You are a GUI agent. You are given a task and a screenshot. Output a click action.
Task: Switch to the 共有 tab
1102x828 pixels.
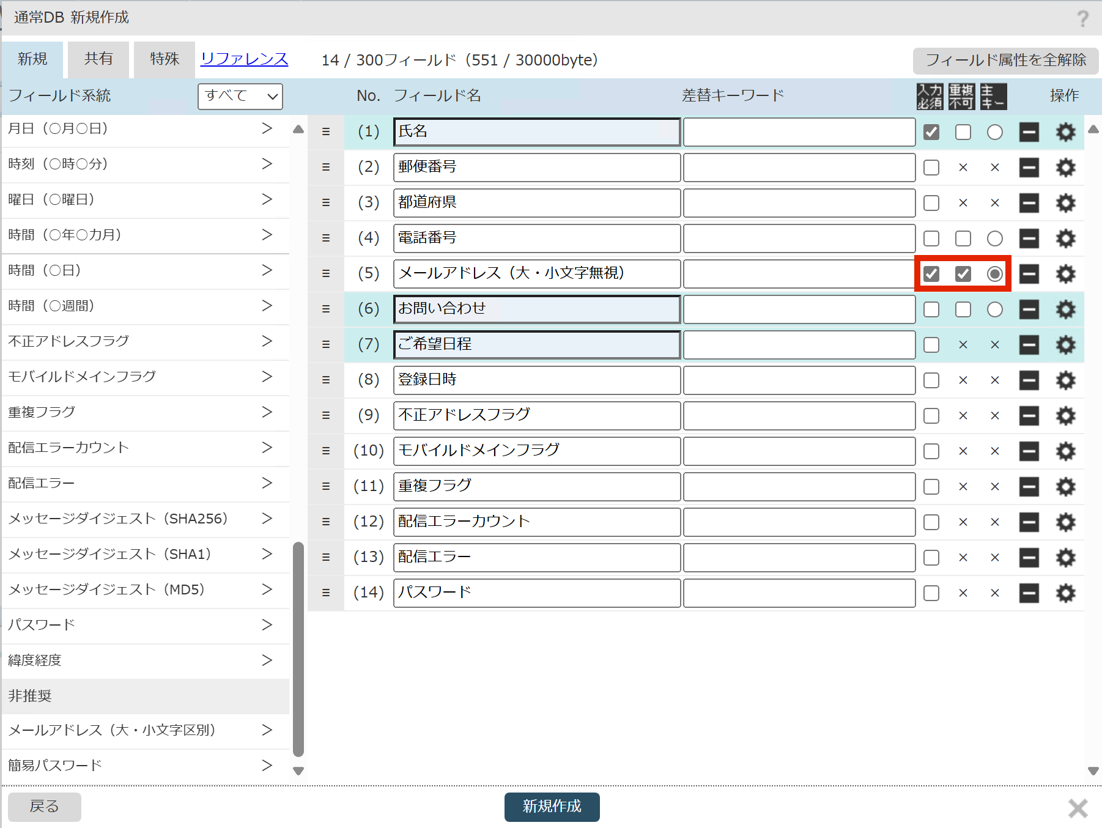(x=98, y=59)
